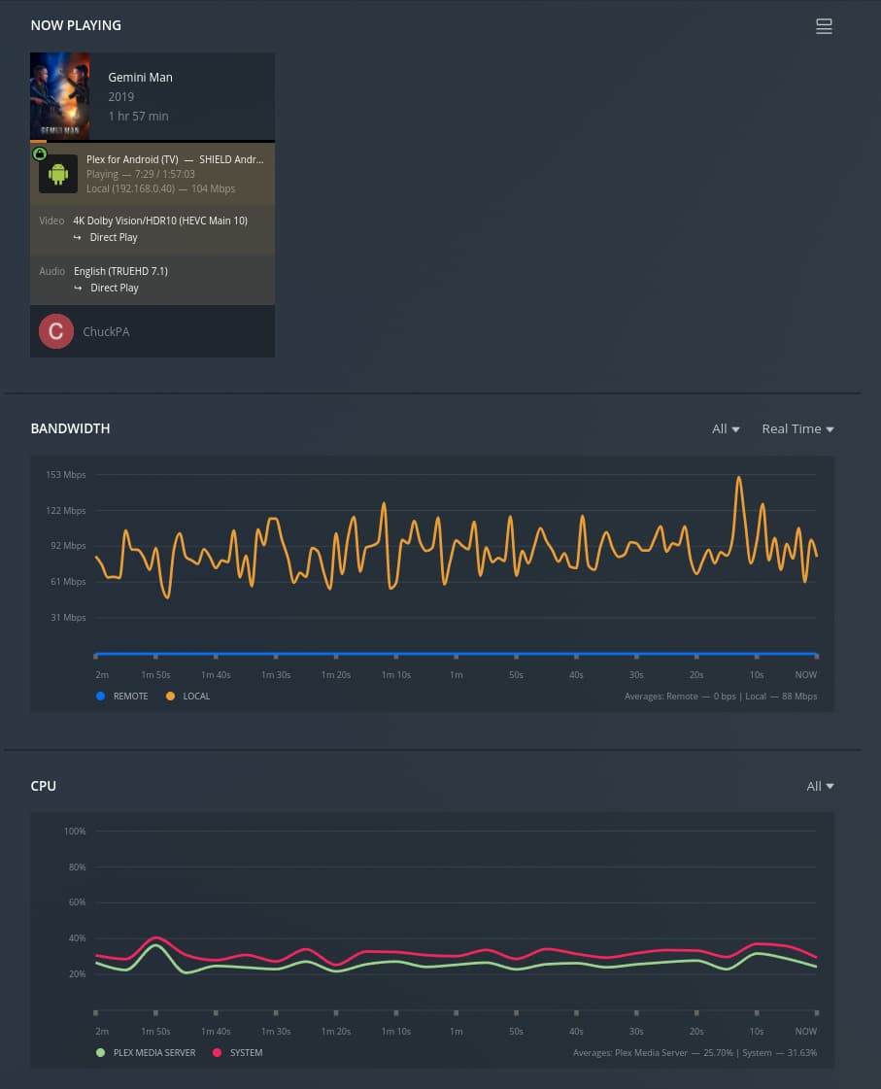Open the Gemini Man poster thumbnail
This screenshot has height=1089, width=881.
[59, 96]
